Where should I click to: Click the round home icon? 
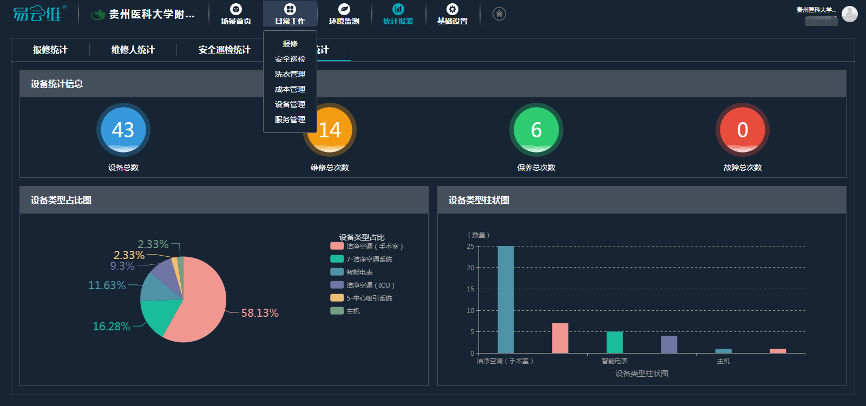[500, 14]
